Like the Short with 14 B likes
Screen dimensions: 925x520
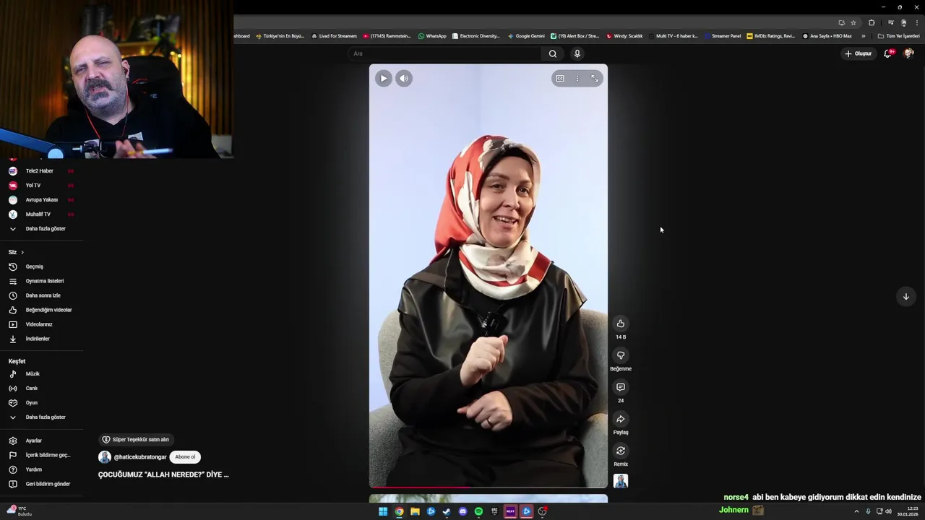coord(620,324)
